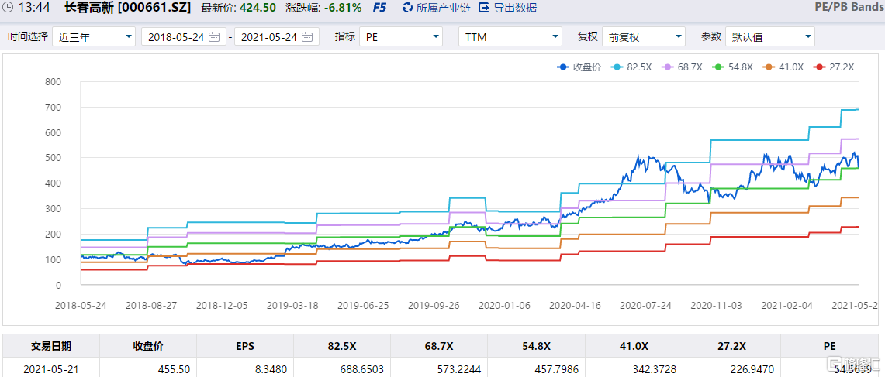Click the end date field 2021-05-24
This screenshot has height=377, width=885.
pyautogui.click(x=277, y=37)
